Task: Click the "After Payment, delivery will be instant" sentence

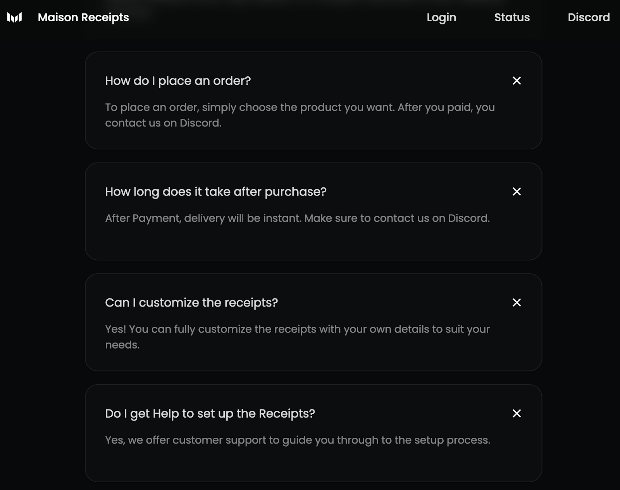Action: pos(203,218)
